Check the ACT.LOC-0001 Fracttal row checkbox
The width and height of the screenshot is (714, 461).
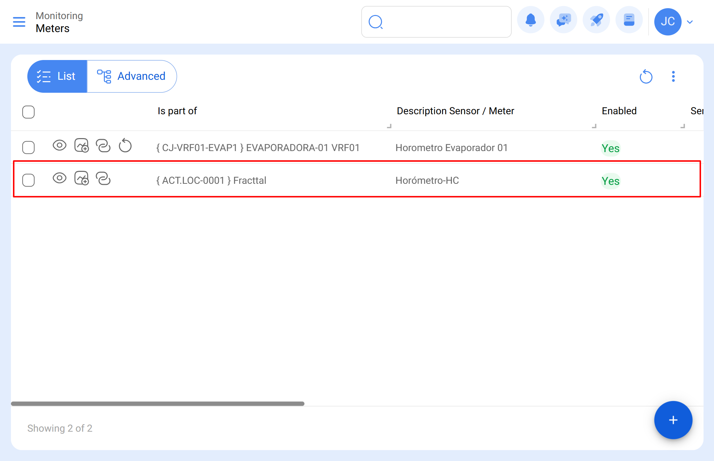28,180
